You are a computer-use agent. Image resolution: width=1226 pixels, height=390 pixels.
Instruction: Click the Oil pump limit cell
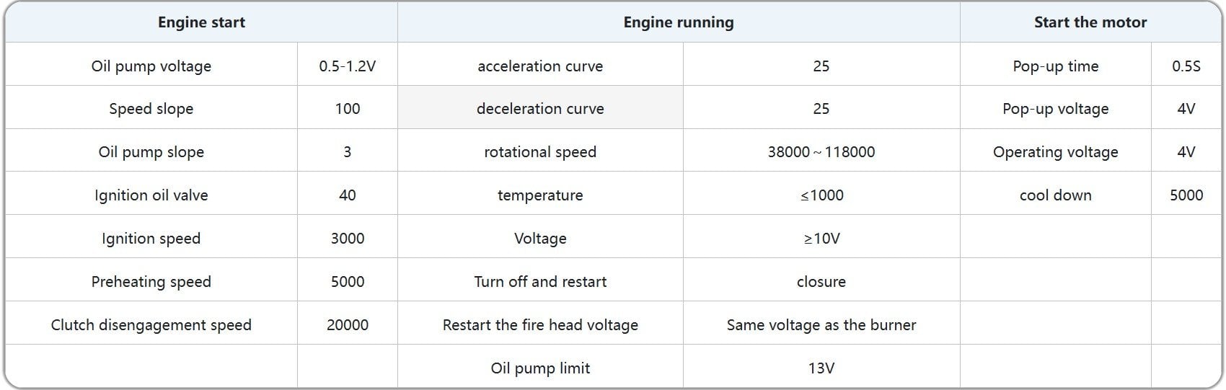pos(540,368)
